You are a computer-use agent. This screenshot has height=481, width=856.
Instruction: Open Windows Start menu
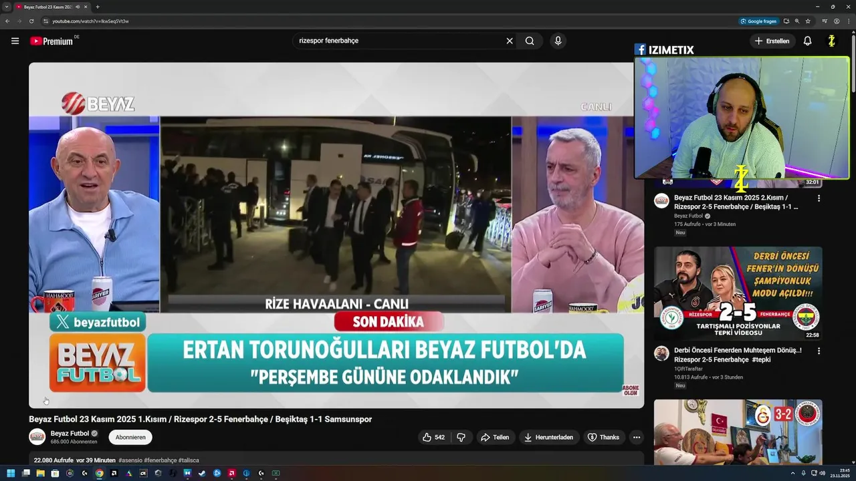click(x=11, y=473)
